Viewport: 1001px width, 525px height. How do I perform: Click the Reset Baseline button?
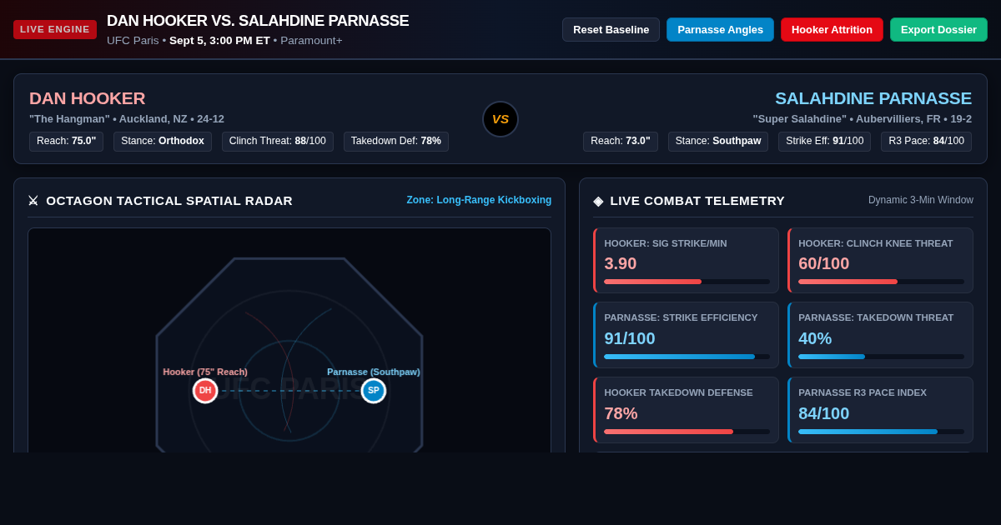(x=611, y=30)
